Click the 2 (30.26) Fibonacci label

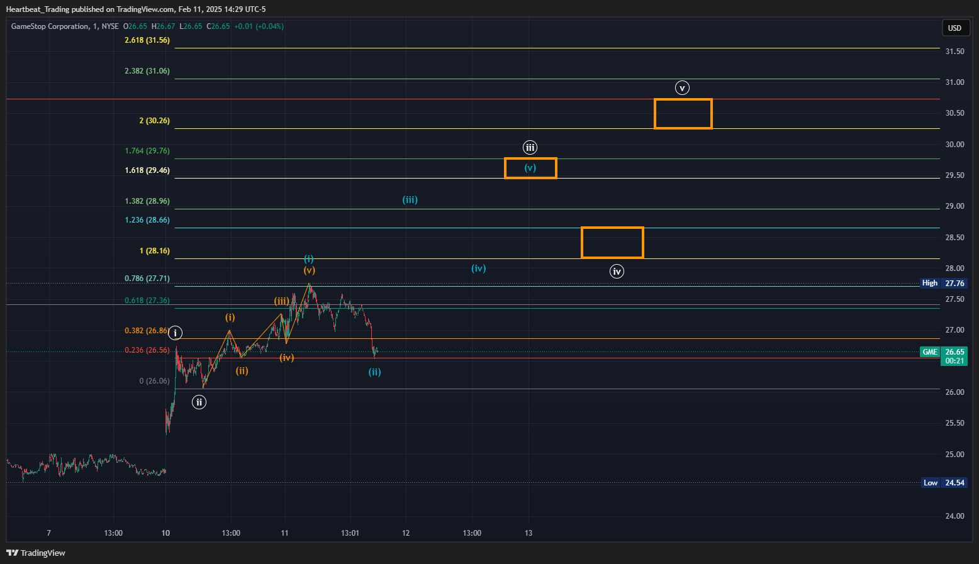155,121
